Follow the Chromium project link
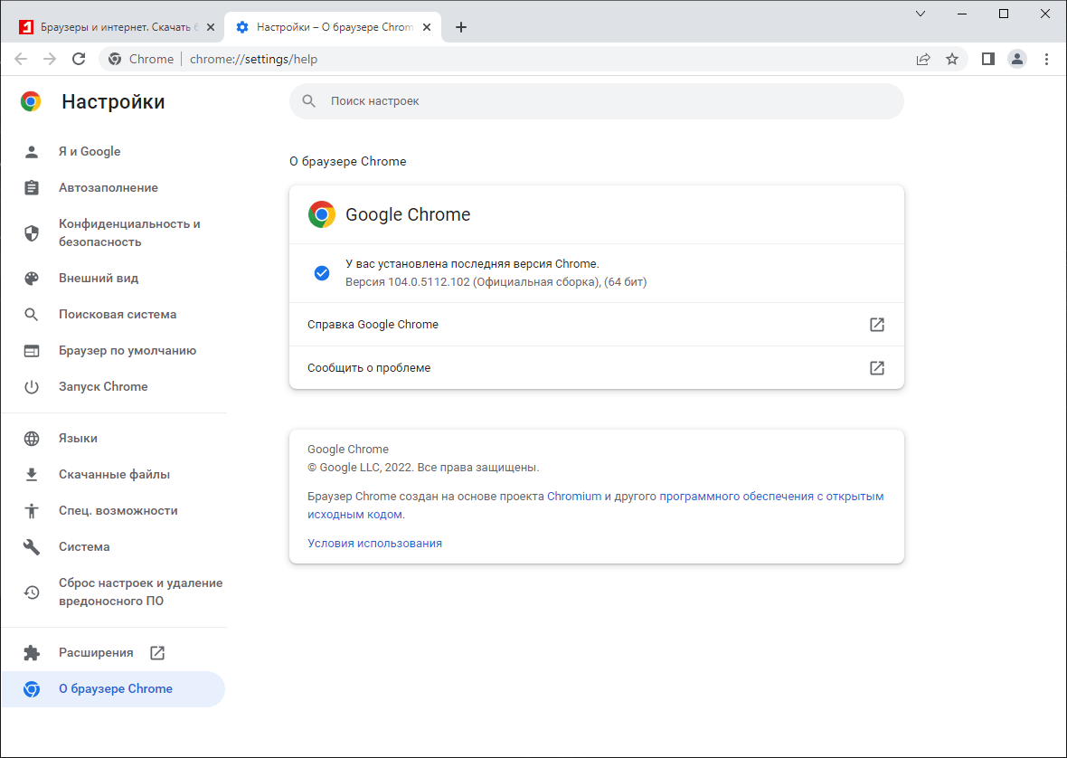1067x758 pixels. (x=574, y=497)
